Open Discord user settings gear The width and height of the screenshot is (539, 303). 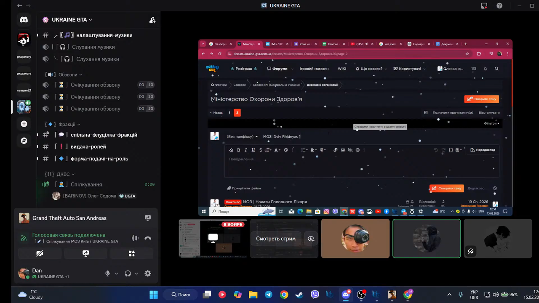(x=148, y=274)
